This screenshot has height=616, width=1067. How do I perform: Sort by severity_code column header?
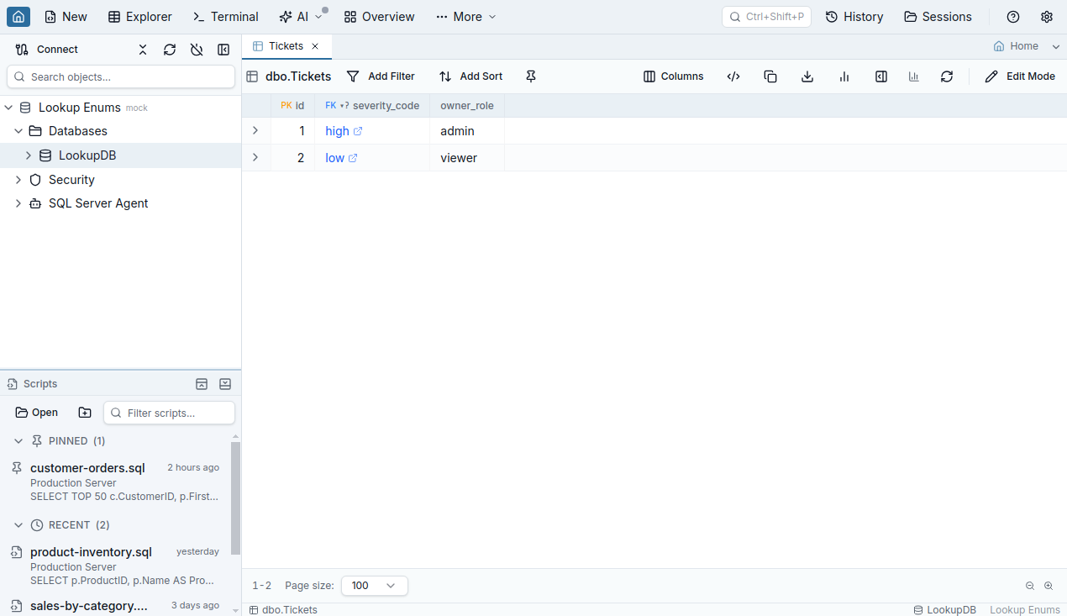point(372,106)
